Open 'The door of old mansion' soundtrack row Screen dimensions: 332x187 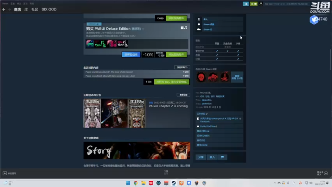tap(137, 72)
